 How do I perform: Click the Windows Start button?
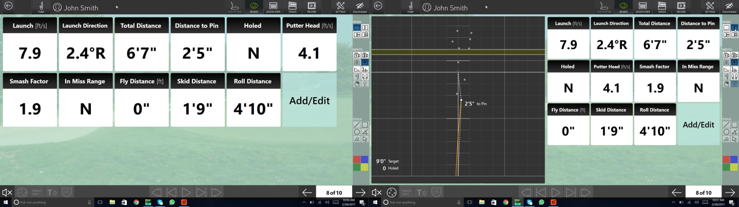(5, 202)
